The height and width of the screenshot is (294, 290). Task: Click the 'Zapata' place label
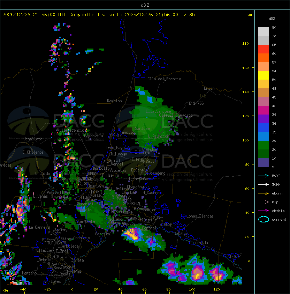tap(77, 260)
